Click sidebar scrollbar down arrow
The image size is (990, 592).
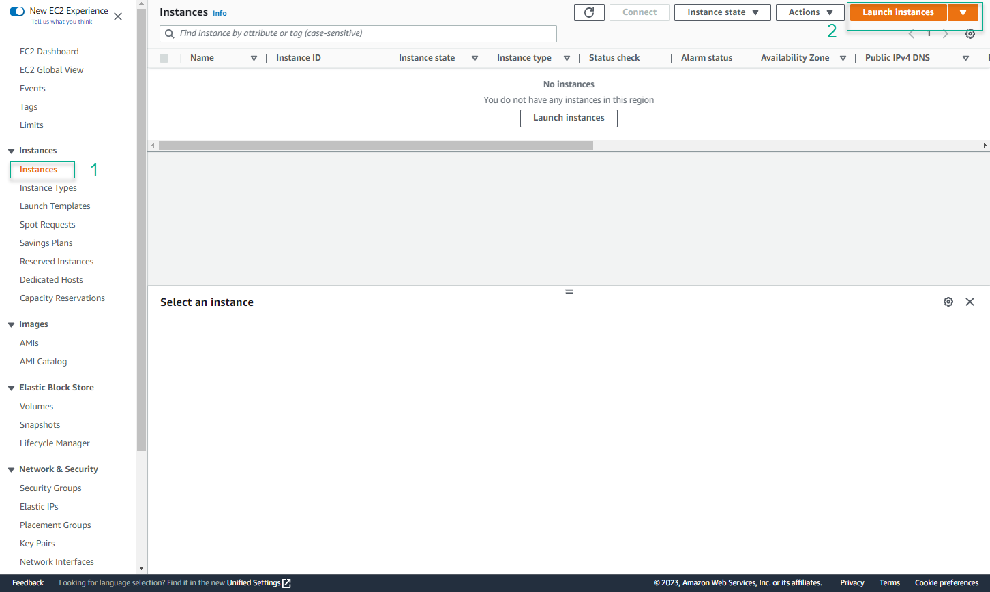[141, 568]
